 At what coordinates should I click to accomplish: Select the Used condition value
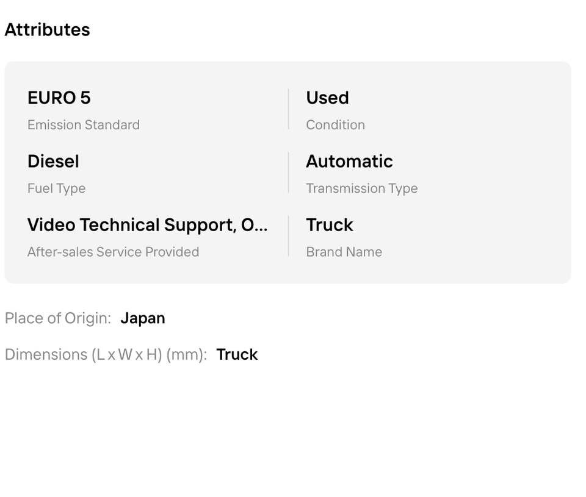(x=327, y=98)
